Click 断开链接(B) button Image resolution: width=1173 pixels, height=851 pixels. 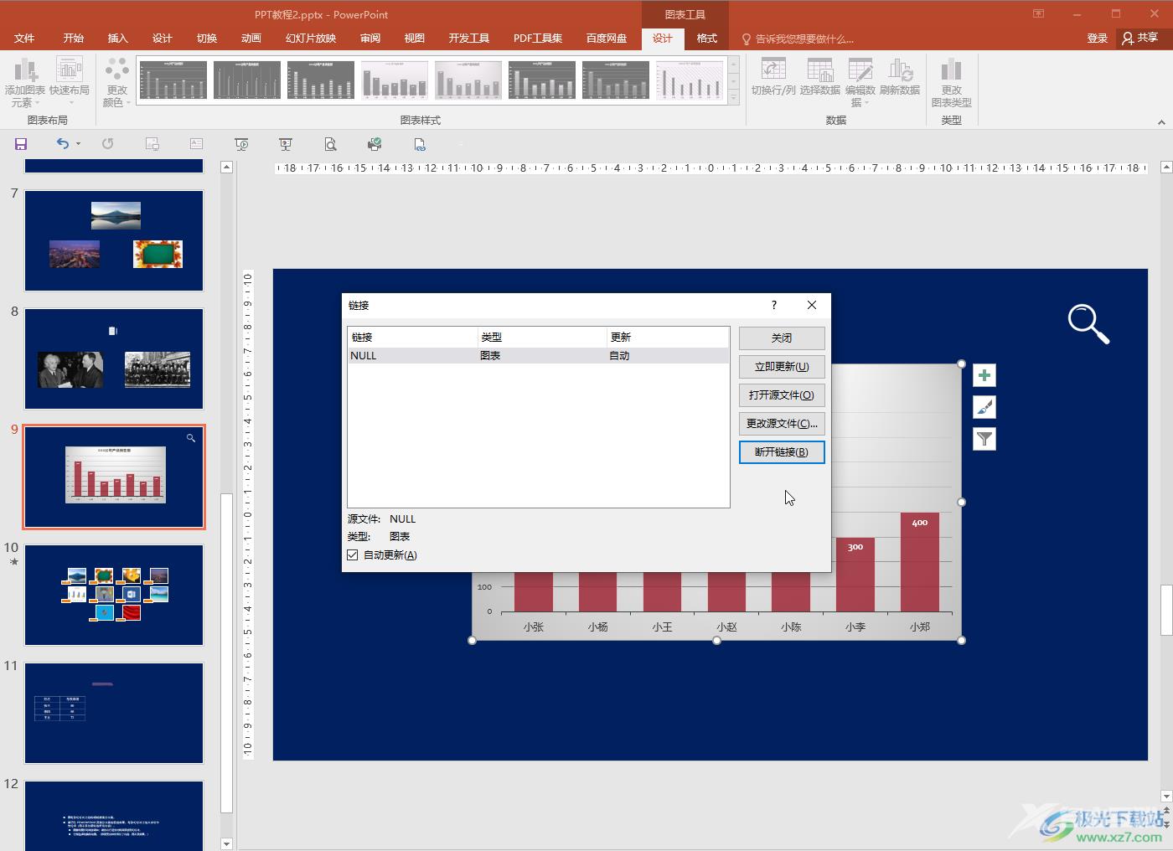point(782,451)
